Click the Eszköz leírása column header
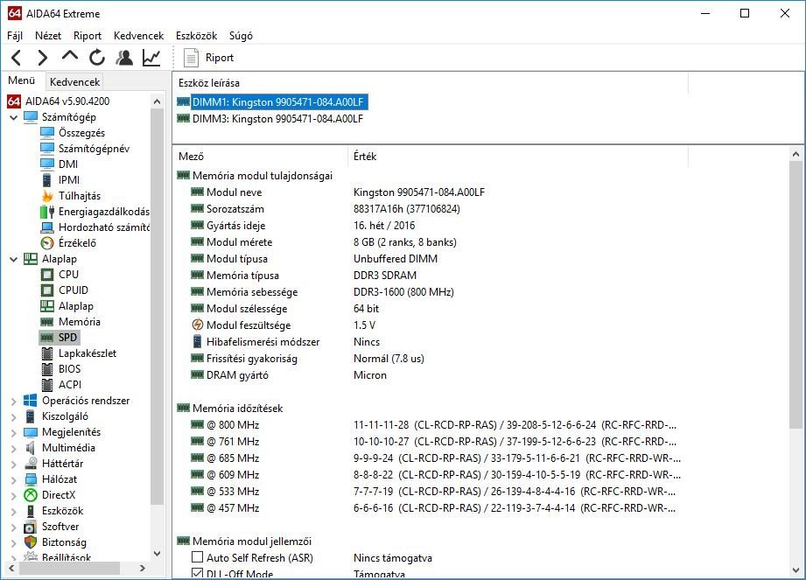Screen dimensions: 806x580 [x=431, y=83]
